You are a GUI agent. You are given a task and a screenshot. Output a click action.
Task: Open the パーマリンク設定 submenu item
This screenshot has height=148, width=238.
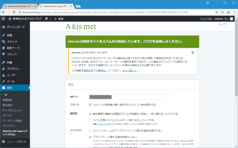pyautogui.click(x=12, y=121)
